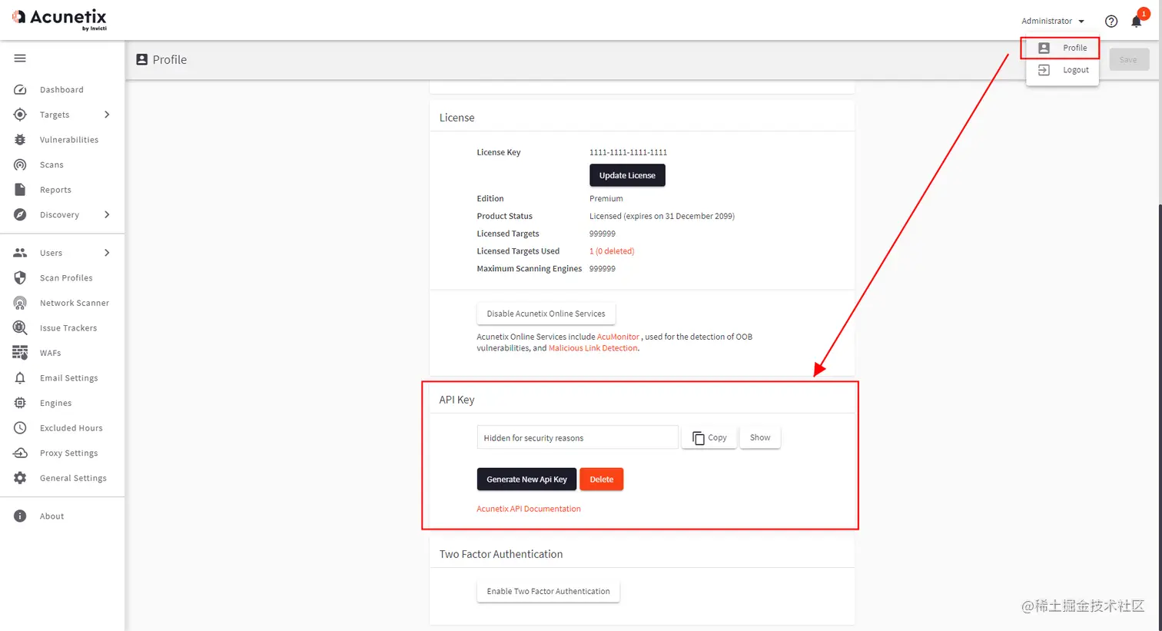Click the Scan Profiles shield icon
Viewport: 1162px width, 631px height.
pyautogui.click(x=20, y=278)
